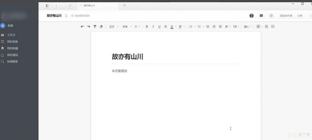Screen dimensions: 312x140
Task: Click the body text 车舟载离别
Action: pyautogui.click(x=119, y=71)
